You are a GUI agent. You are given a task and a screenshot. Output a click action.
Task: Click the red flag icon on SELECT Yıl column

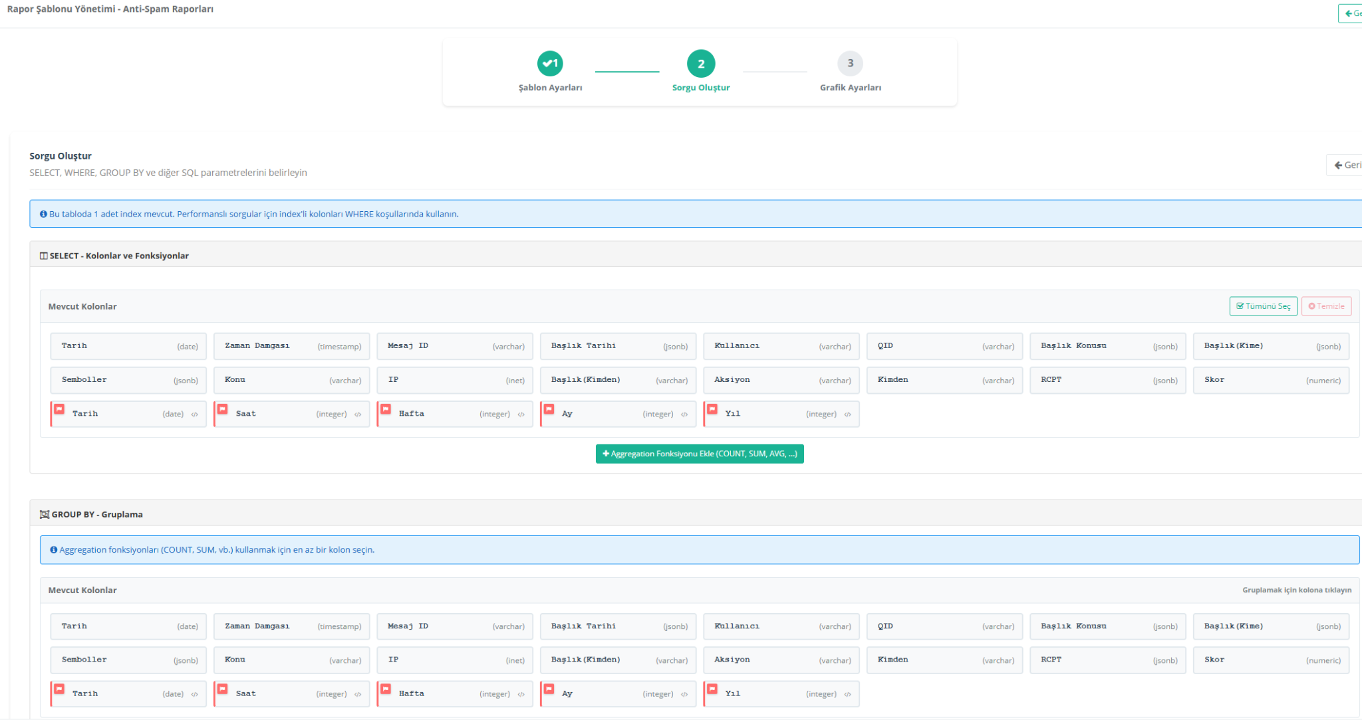pyautogui.click(x=712, y=409)
